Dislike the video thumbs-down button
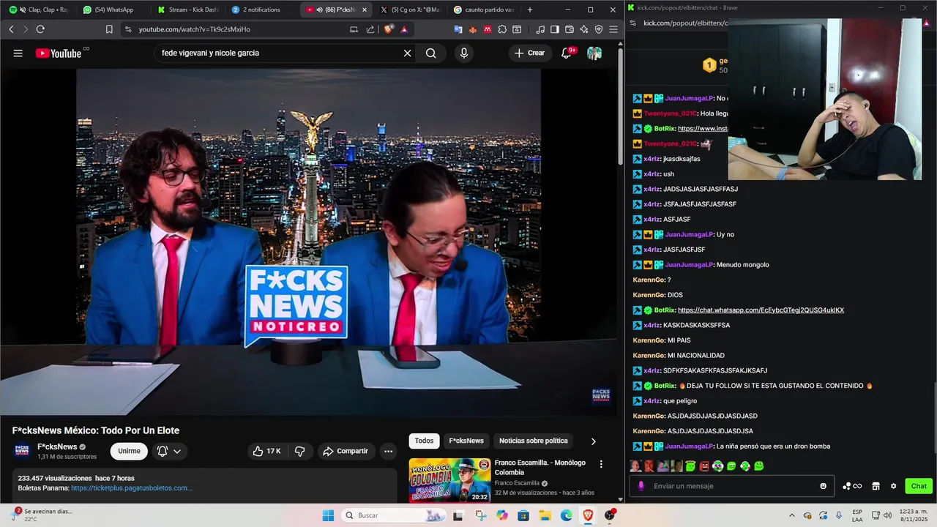The image size is (937, 527). pos(299,451)
